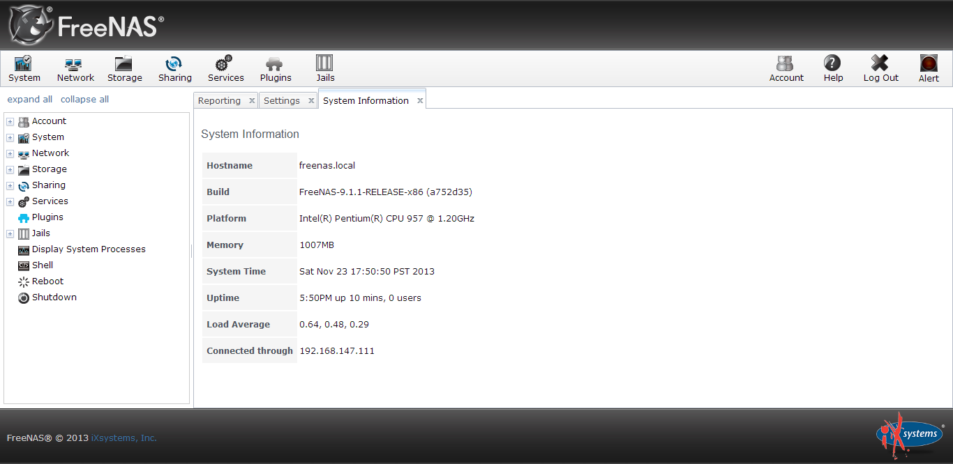Expand the Account tree node
Image resolution: width=953 pixels, height=464 pixels.
[10, 122]
